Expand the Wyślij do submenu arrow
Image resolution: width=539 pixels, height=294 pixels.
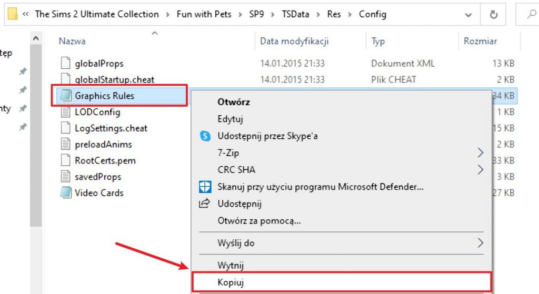click(x=480, y=243)
